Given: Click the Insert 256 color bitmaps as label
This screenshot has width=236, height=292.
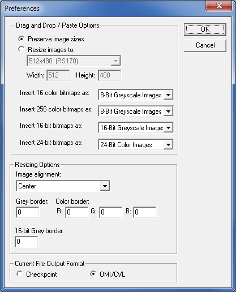Looking at the screenshot, I should 56,109.
